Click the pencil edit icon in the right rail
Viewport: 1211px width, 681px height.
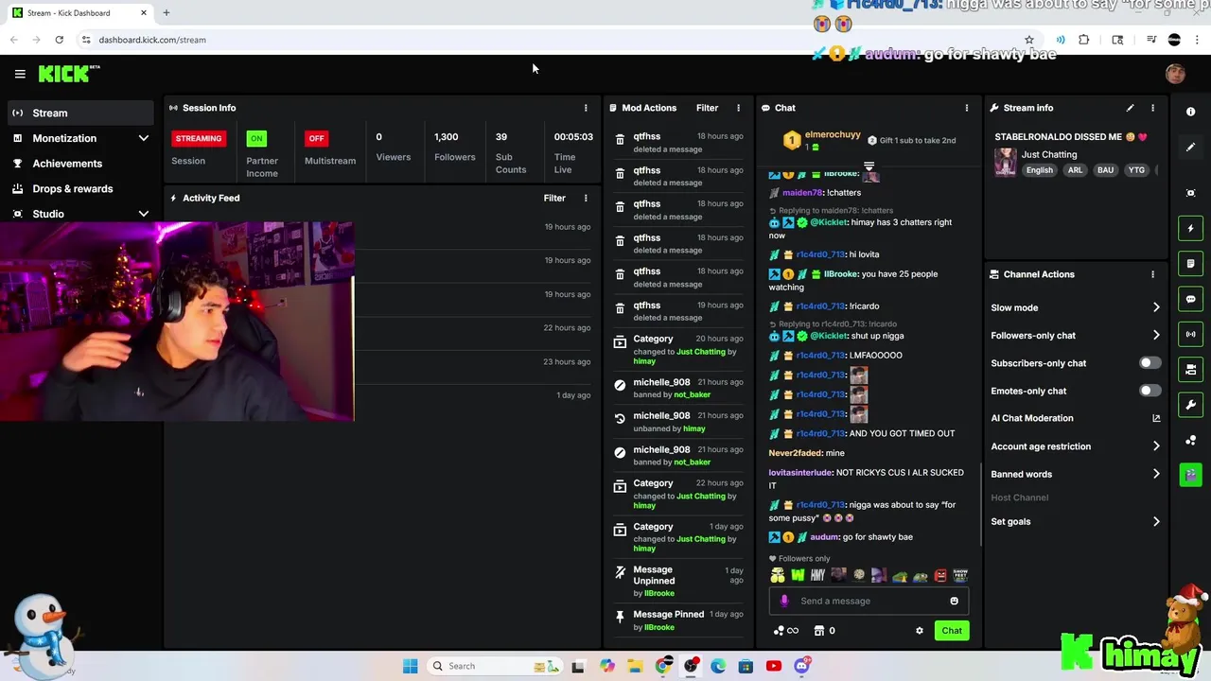pyautogui.click(x=1191, y=147)
